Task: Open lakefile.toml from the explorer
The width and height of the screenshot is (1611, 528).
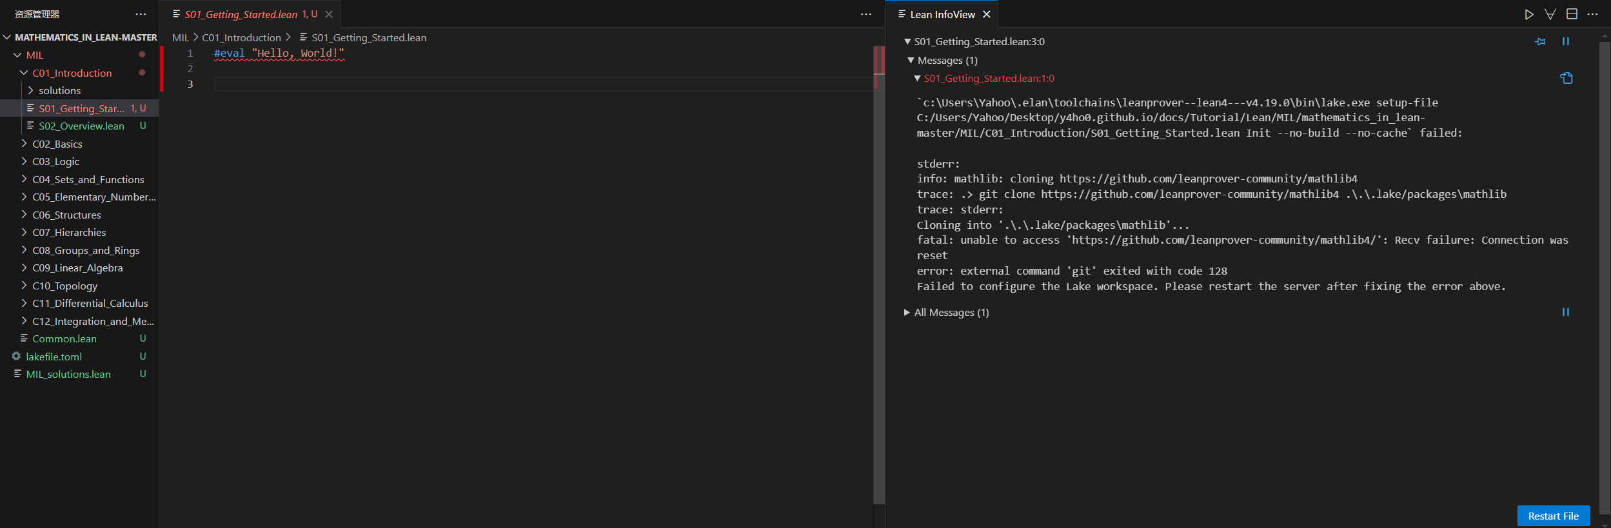Action: tap(54, 357)
